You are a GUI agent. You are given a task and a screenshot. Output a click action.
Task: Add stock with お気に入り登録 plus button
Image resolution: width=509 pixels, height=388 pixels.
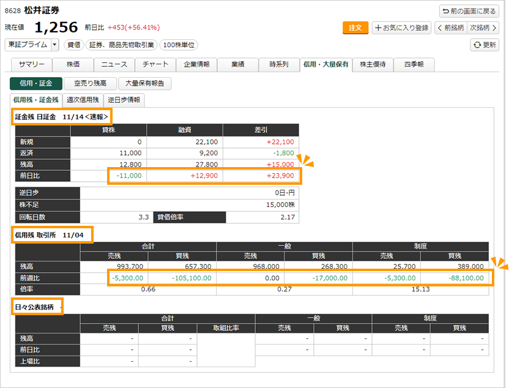pos(401,28)
